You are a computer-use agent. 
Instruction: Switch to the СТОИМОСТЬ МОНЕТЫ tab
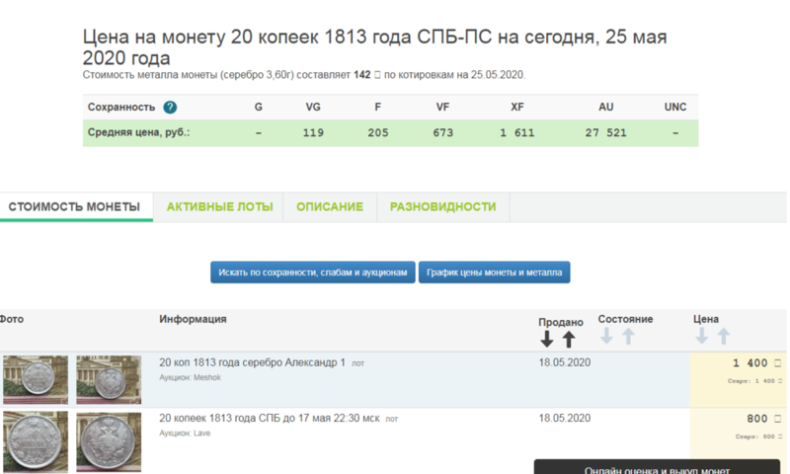tap(74, 207)
